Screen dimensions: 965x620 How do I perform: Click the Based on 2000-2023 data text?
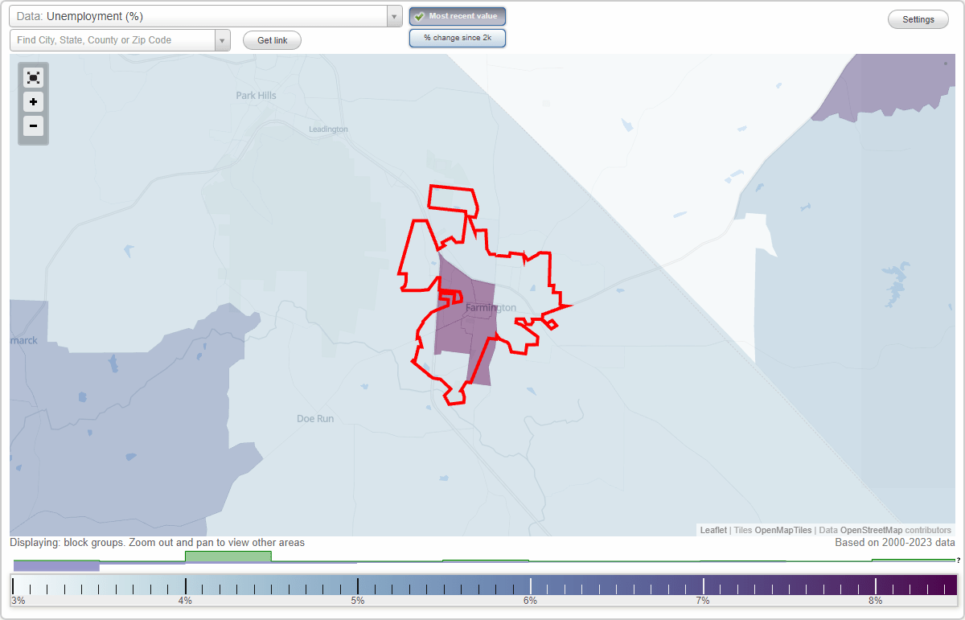pyautogui.click(x=895, y=543)
